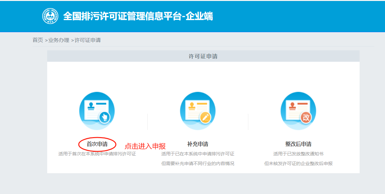
Task: Navigate to 业务办理 in the breadcrumb
Action: pyautogui.click(x=59, y=40)
